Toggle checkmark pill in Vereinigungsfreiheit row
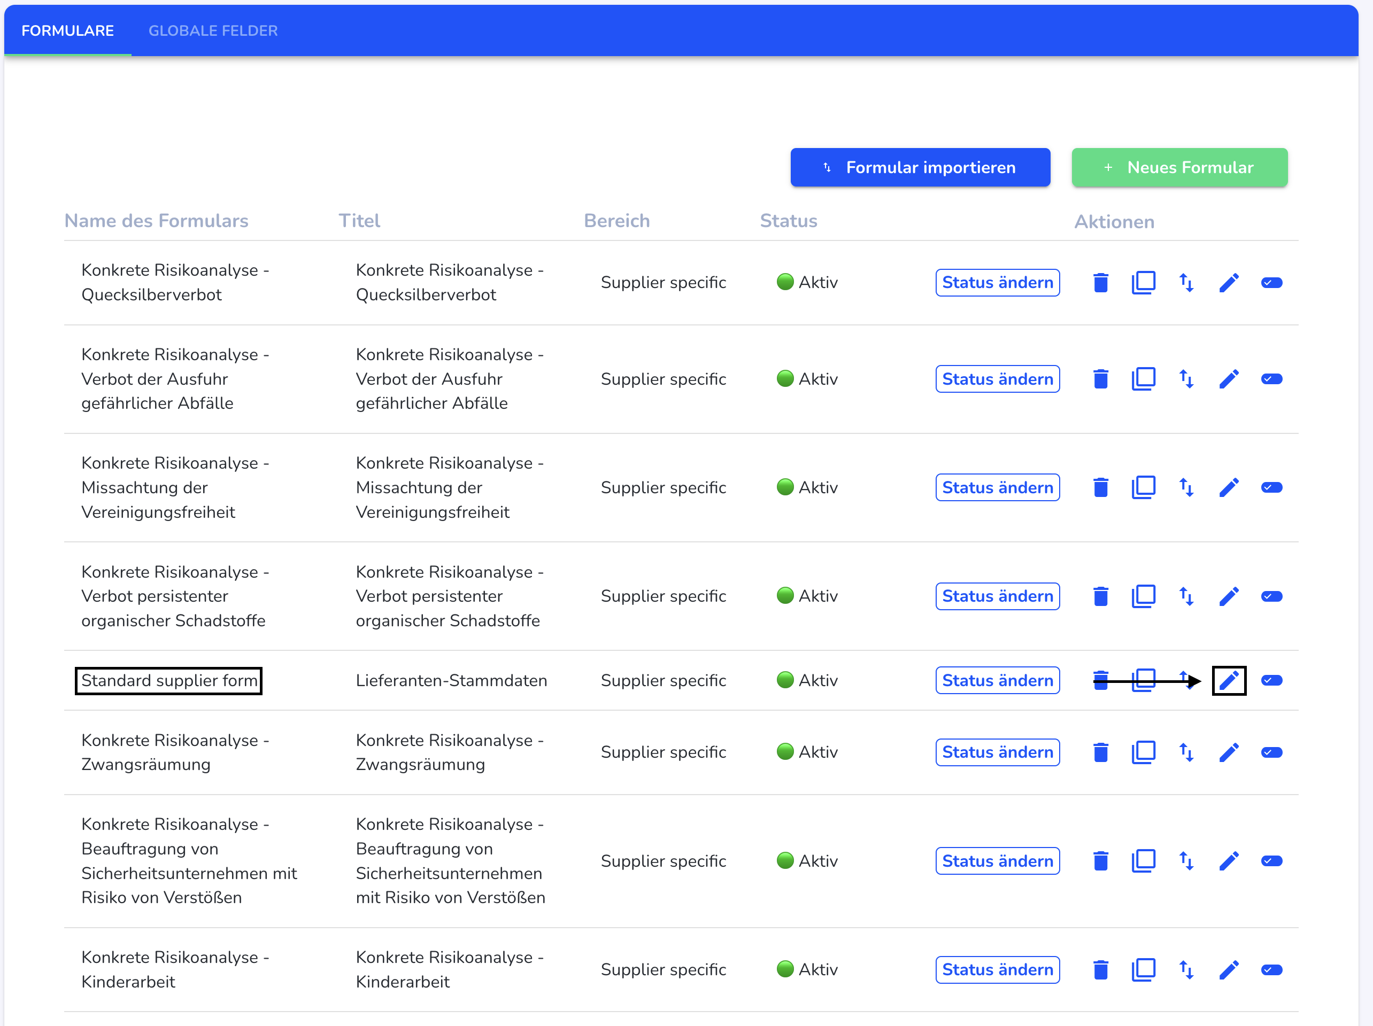The image size is (1373, 1026). 1272,487
